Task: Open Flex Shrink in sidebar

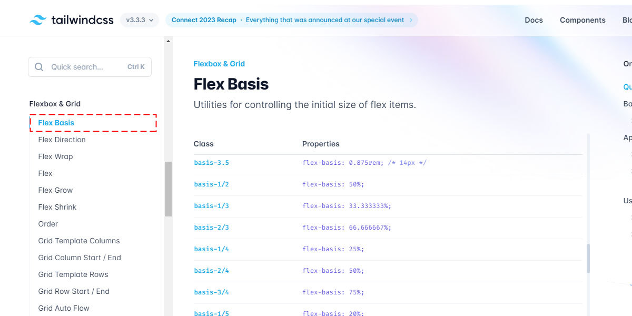Action: coord(57,207)
